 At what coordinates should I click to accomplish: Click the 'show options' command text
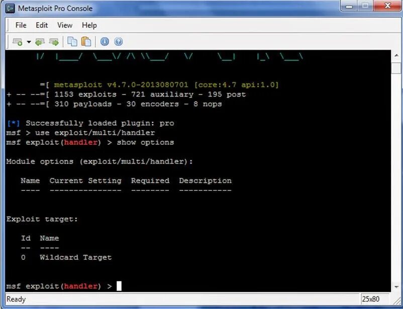tap(145, 142)
